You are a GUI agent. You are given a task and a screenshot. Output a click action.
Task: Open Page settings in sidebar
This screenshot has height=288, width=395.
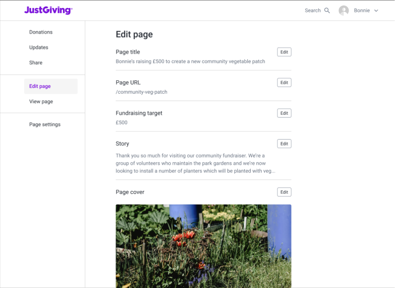tap(45, 125)
